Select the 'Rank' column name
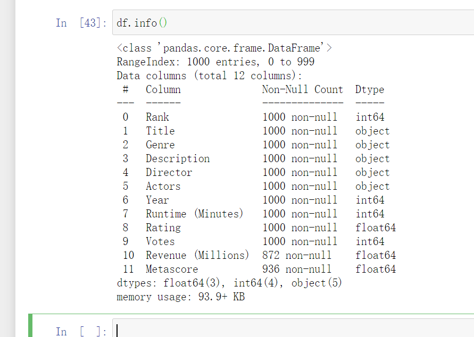The width and height of the screenshot is (474, 337). [157, 117]
